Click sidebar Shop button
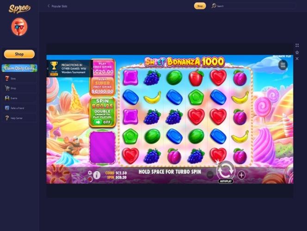The height and width of the screenshot is (231, 307). (x=19, y=54)
